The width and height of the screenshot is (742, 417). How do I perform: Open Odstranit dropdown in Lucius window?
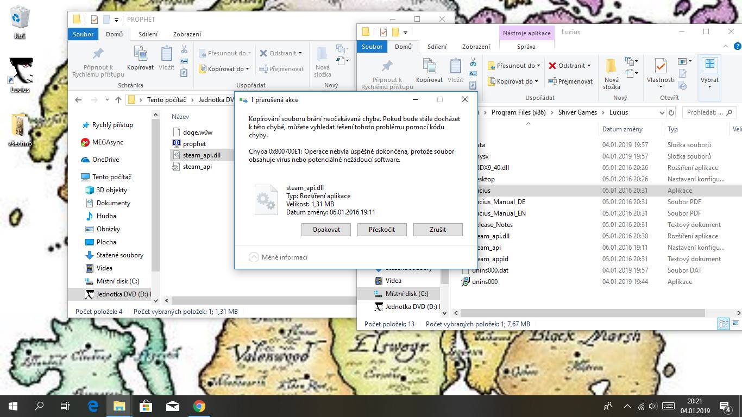[569, 66]
